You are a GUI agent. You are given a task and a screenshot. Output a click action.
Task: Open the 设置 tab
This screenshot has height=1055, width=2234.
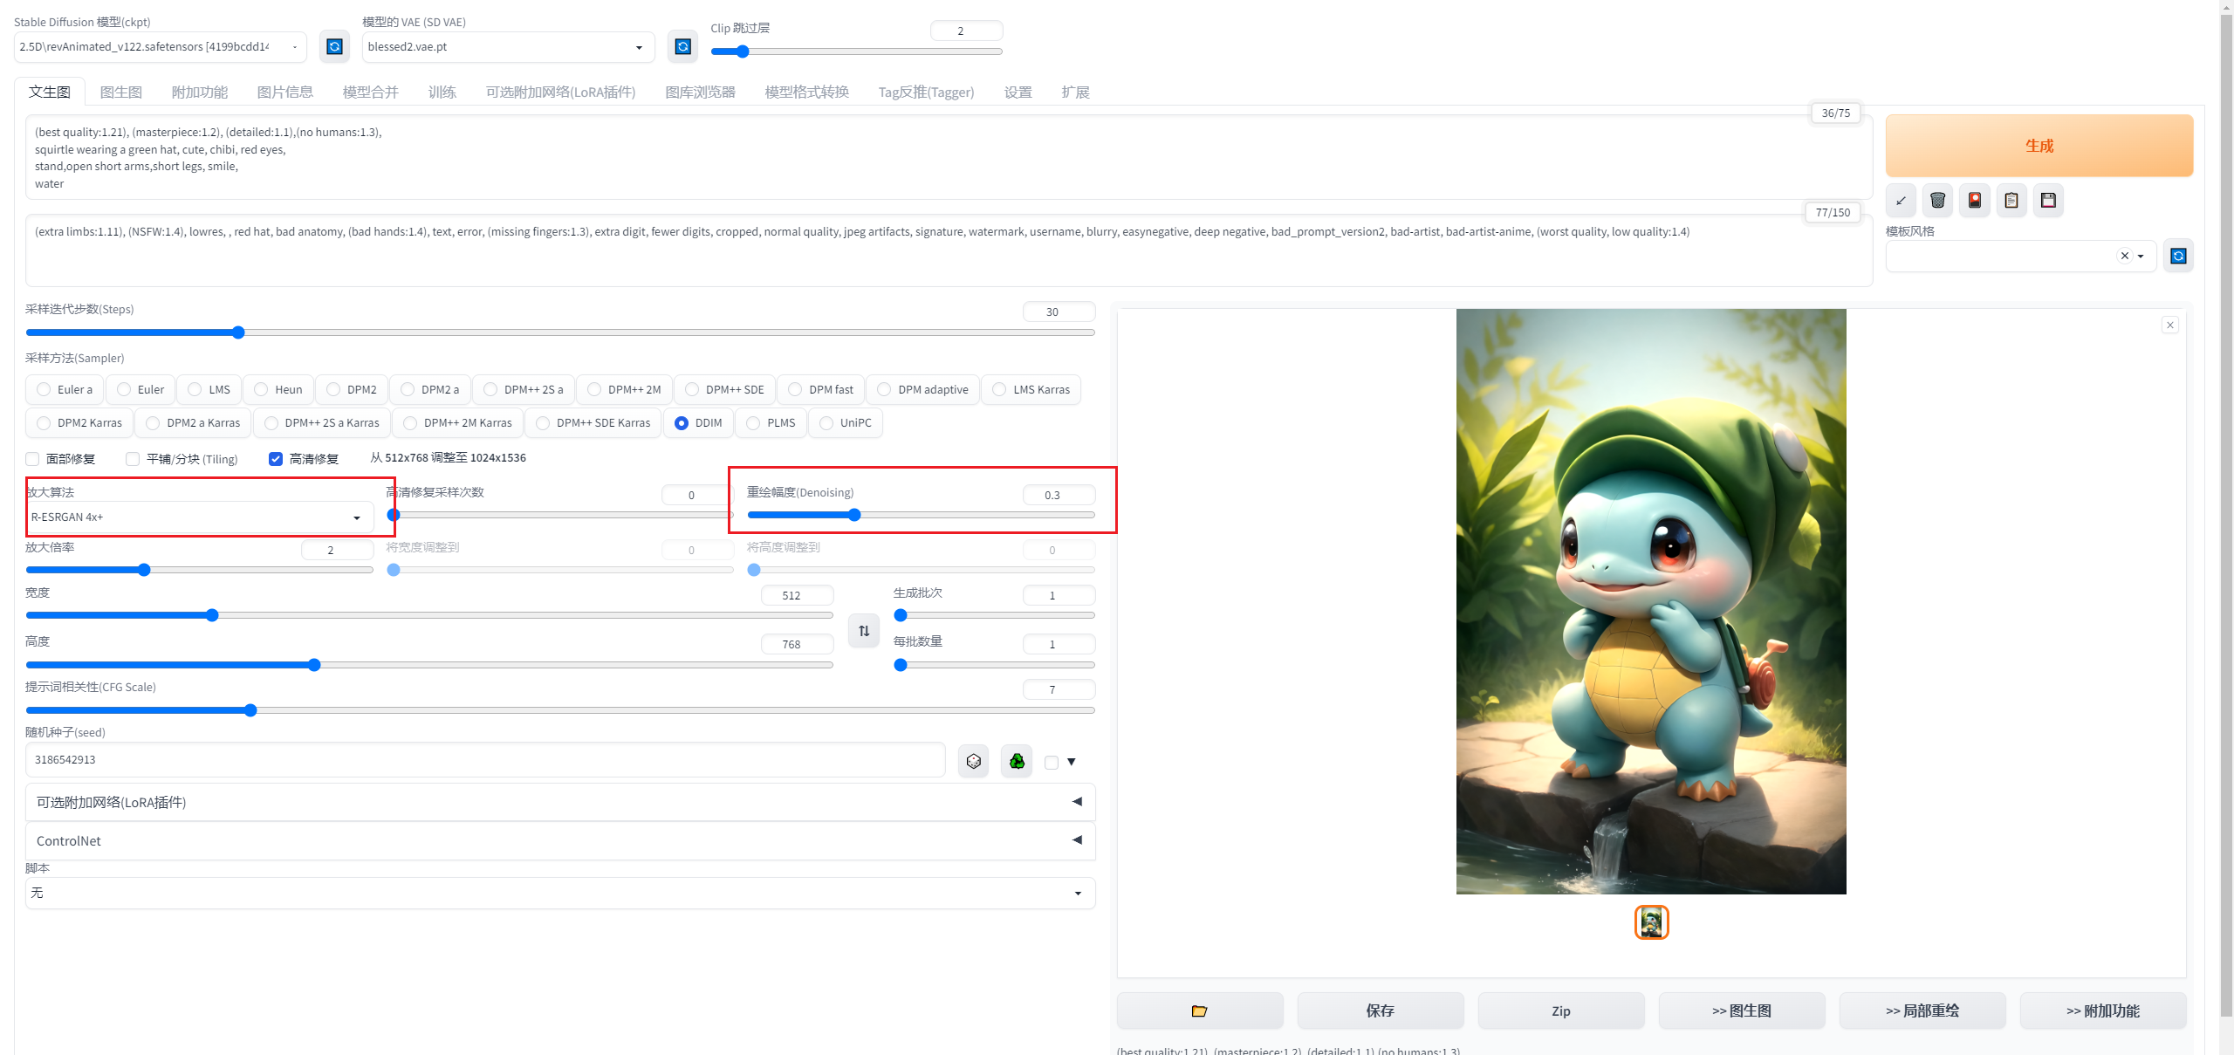pos(1018,92)
